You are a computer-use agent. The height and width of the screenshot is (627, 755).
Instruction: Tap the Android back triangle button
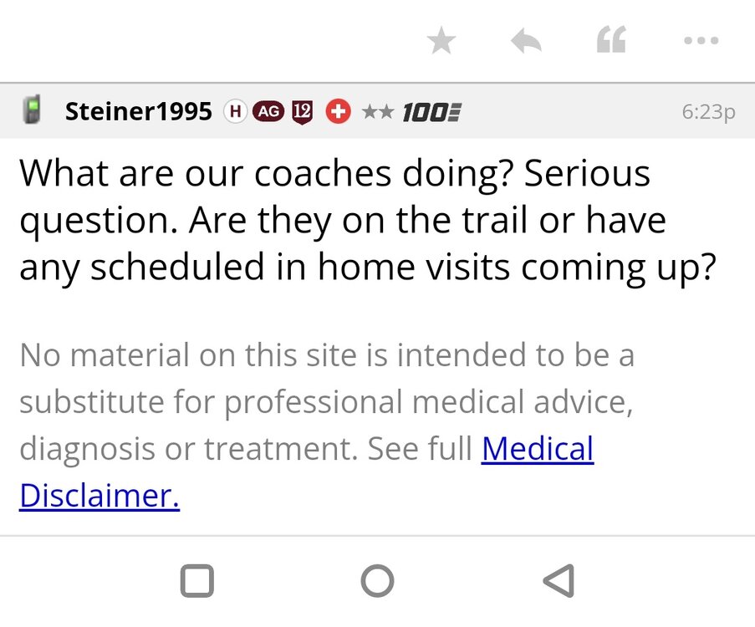pyautogui.click(x=556, y=579)
